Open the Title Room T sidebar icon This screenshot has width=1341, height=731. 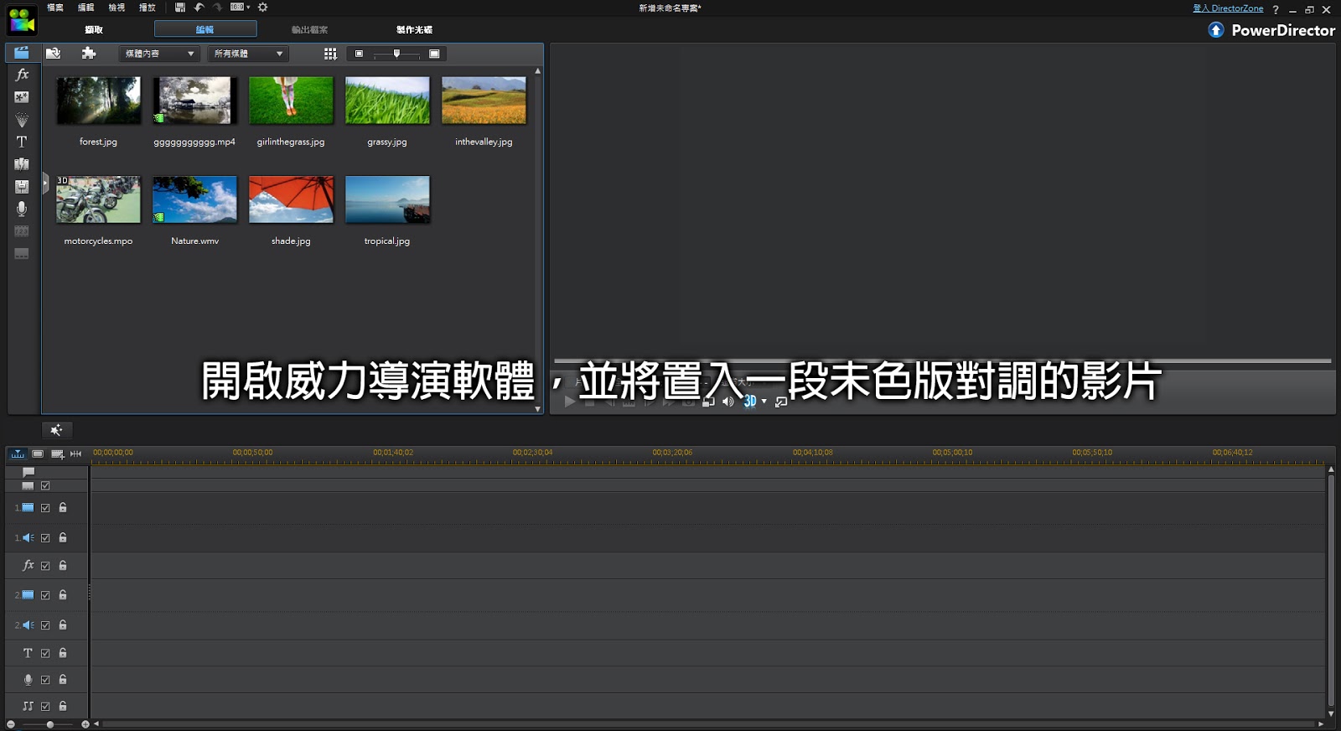(x=22, y=142)
